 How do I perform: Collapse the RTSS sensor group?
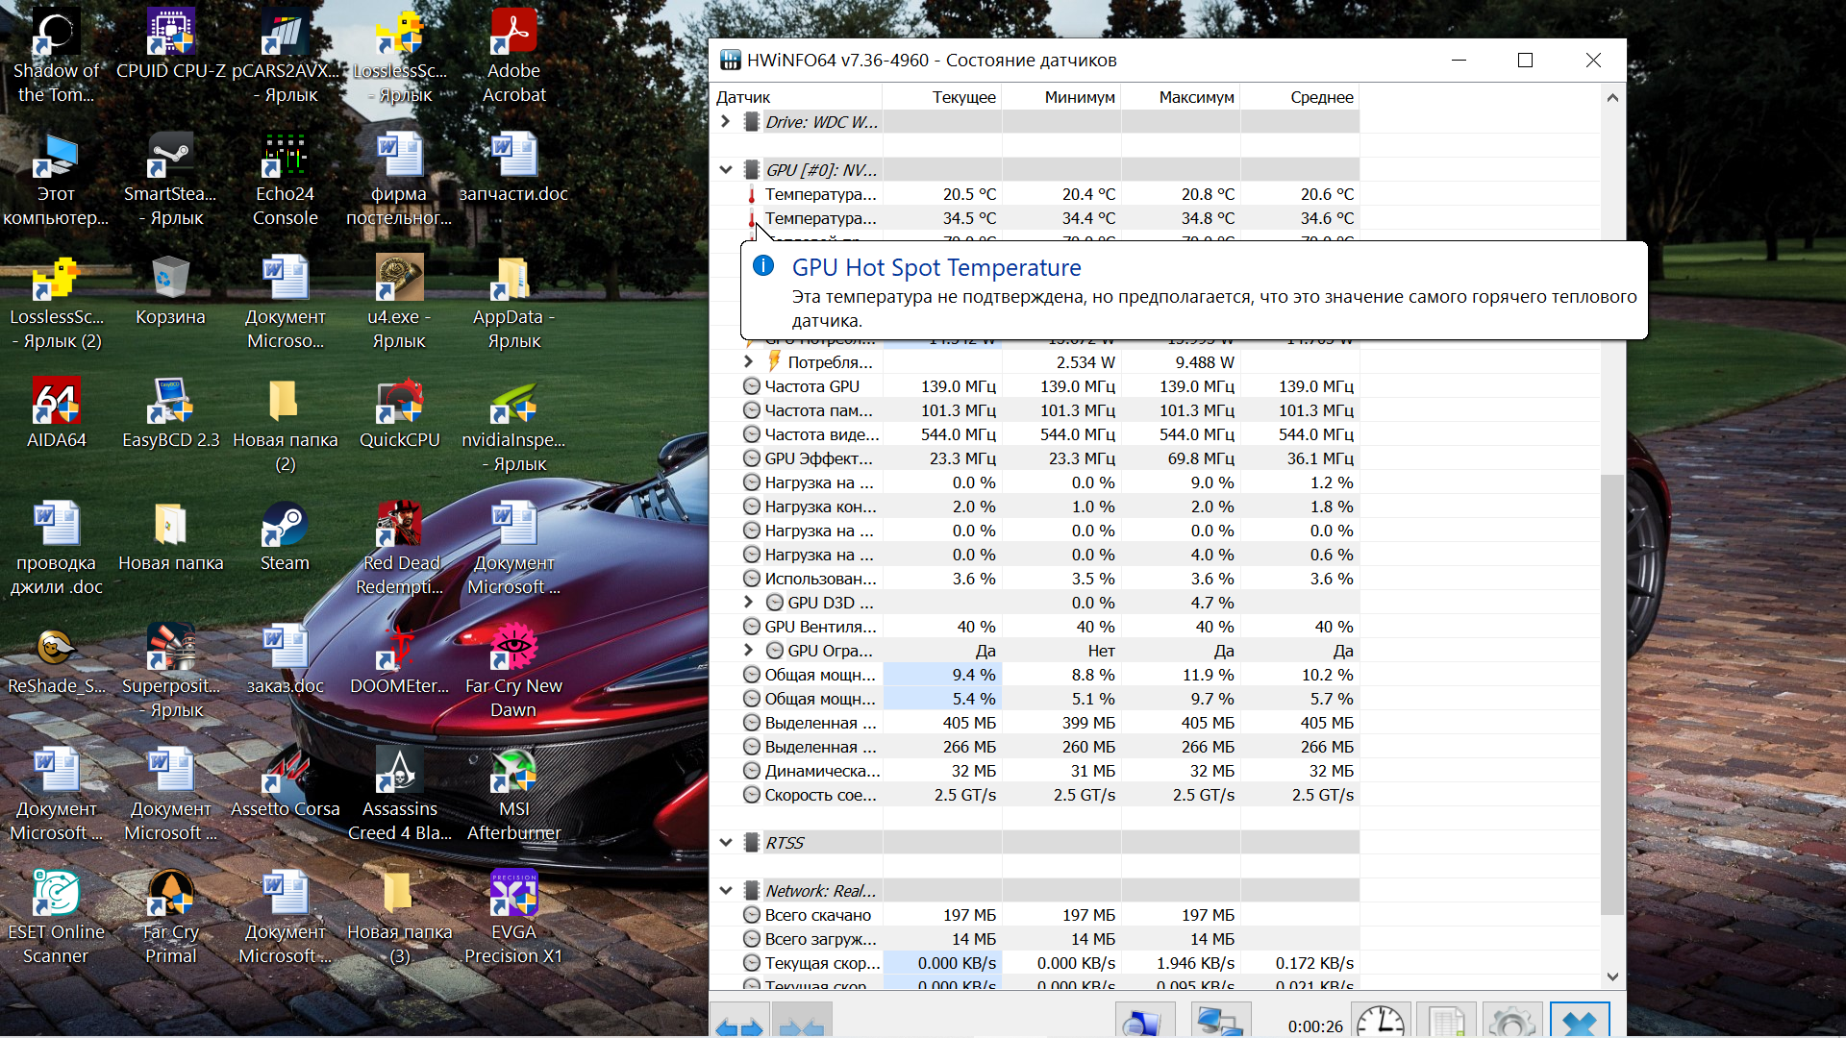click(x=726, y=843)
